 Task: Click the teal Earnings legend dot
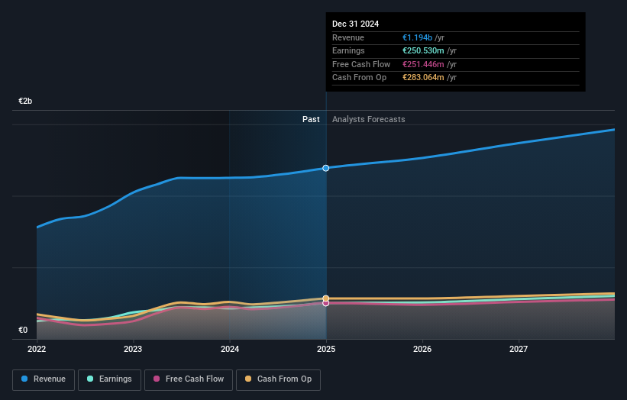(x=90, y=379)
